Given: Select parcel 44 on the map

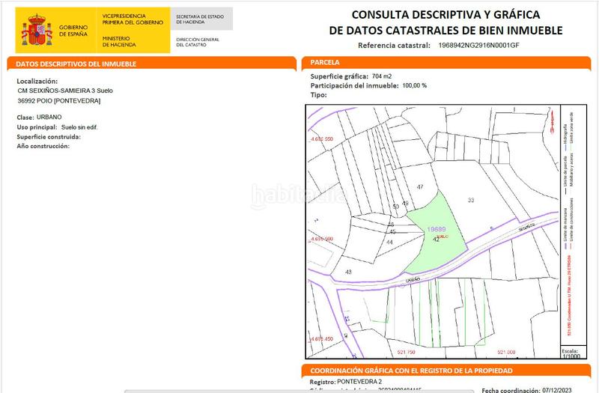Looking at the screenshot, I should (389, 243).
